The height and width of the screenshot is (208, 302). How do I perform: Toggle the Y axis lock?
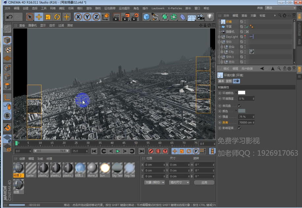[87, 17]
